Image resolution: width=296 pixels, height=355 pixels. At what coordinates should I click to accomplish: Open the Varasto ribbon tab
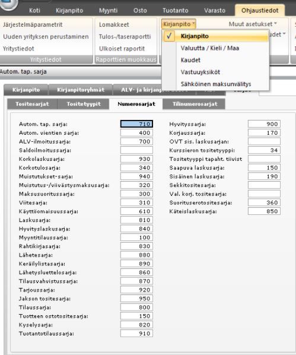215,11
